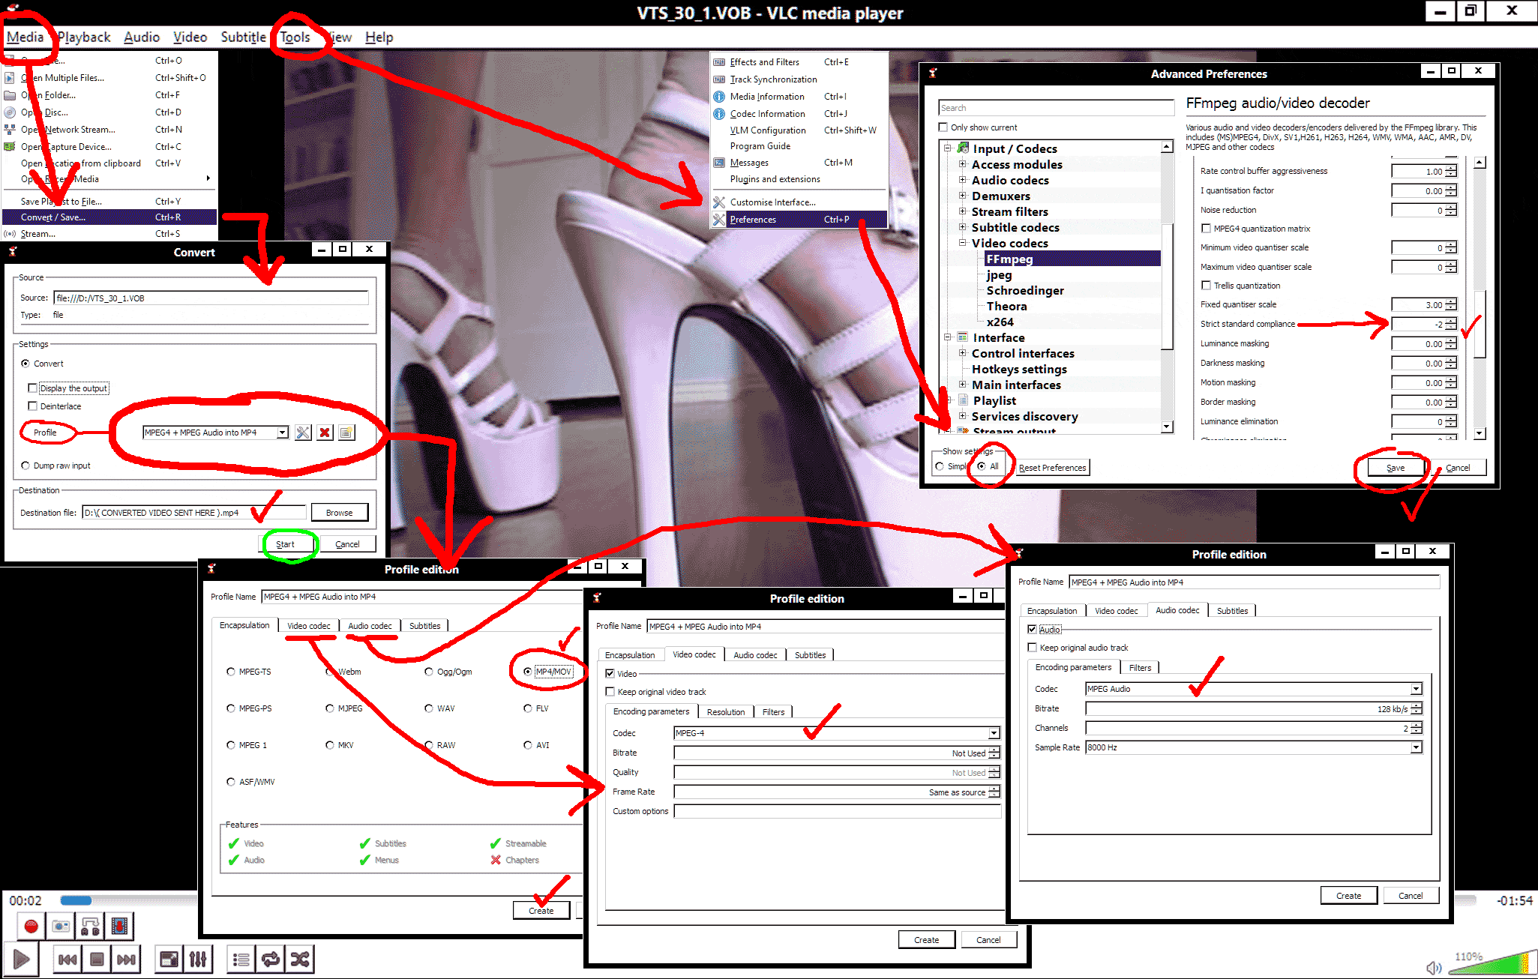Start playback with the Play button
The width and height of the screenshot is (1538, 979).
click(x=22, y=959)
